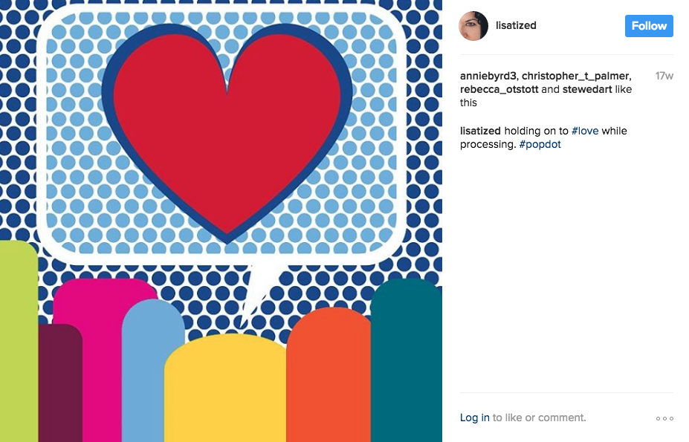The image size is (689, 442).
Task: Follow the lisatized account
Action: (x=649, y=26)
